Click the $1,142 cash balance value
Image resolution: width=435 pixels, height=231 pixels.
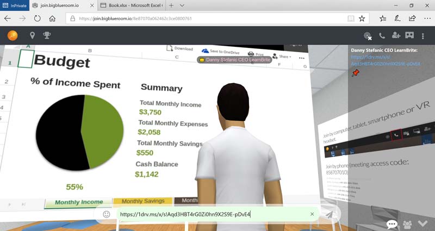pos(147,174)
